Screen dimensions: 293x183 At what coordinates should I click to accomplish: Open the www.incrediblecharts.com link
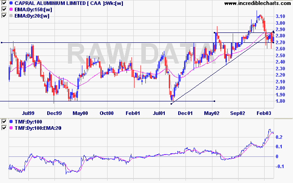tap(257, 3)
